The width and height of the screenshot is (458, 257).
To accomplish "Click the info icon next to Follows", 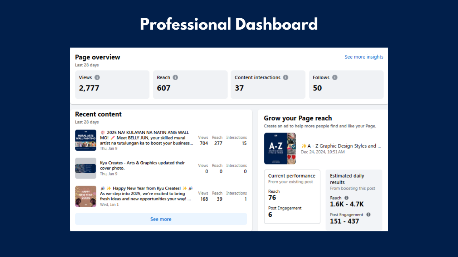I will [x=335, y=77].
